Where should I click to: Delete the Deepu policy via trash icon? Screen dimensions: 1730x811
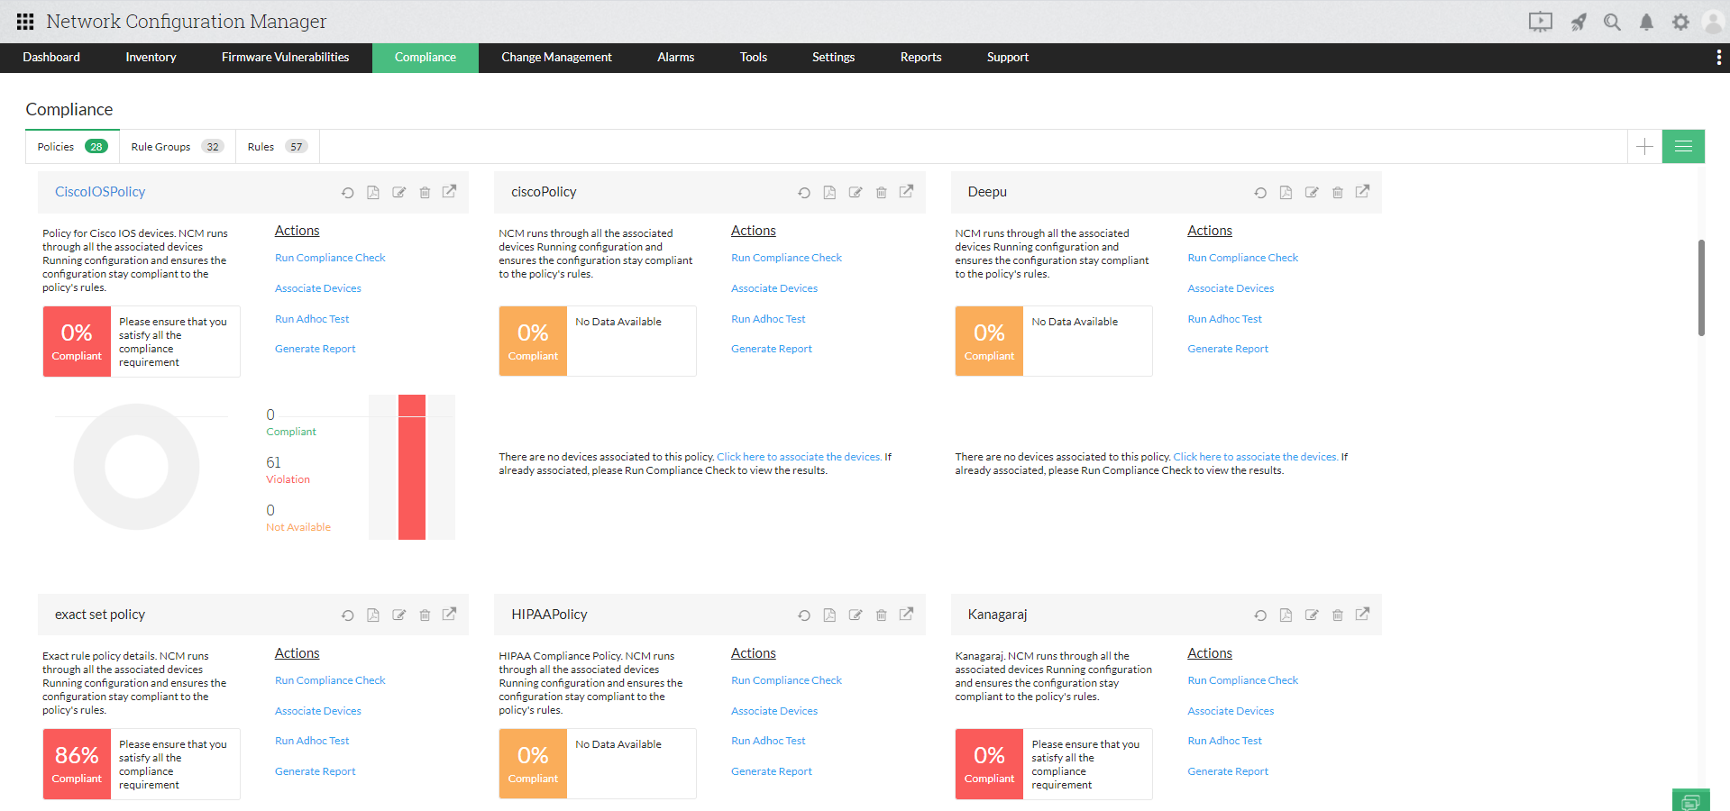1337,192
